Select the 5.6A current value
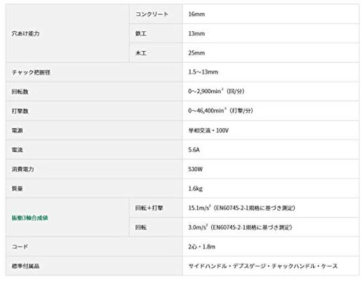The image size is (364, 282). coord(195,150)
